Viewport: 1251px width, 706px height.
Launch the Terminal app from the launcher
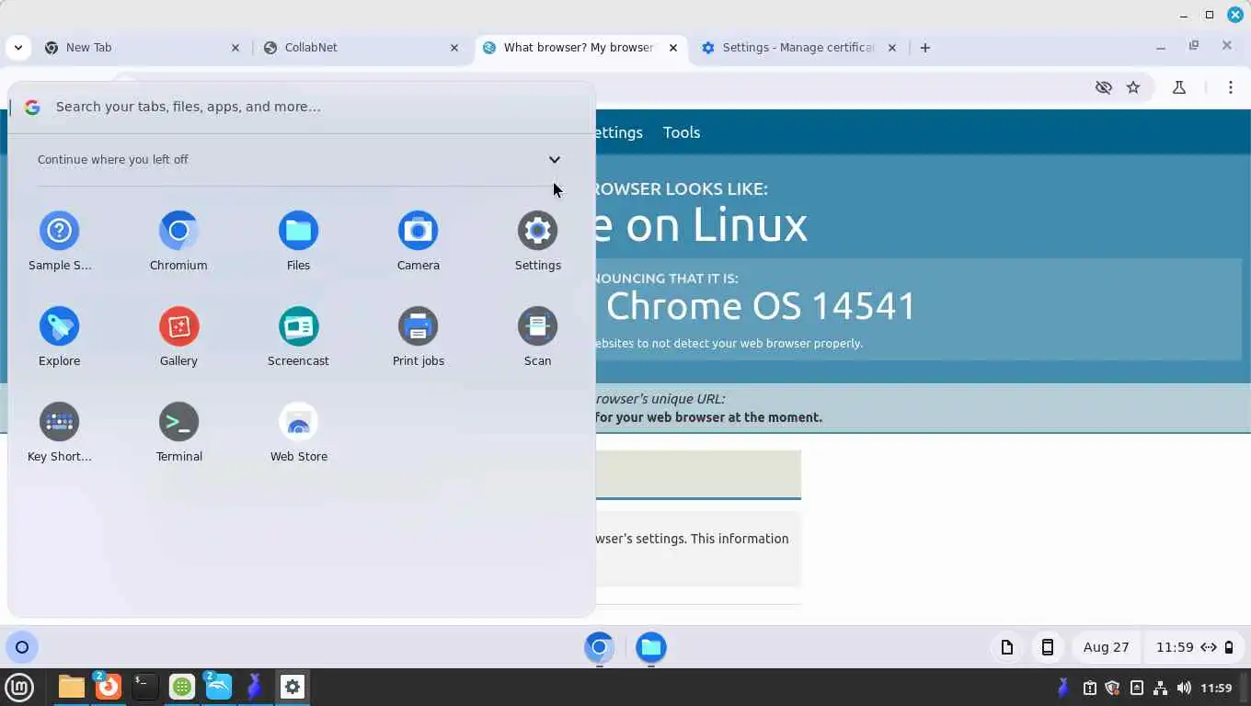(x=178, y=432)
